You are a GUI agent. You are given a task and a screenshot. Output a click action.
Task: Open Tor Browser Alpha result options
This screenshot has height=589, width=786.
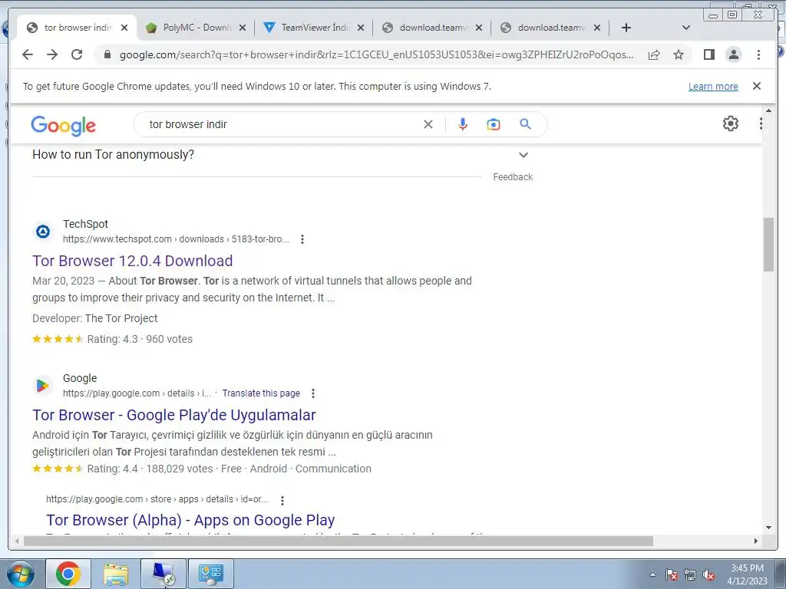282,500
